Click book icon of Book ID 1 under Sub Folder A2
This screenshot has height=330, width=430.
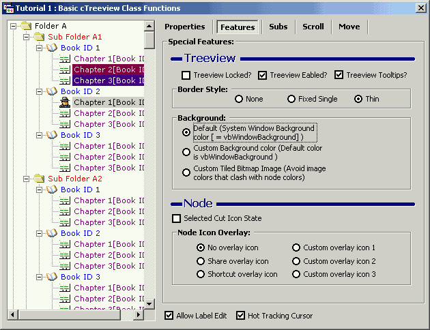(52, 190)
